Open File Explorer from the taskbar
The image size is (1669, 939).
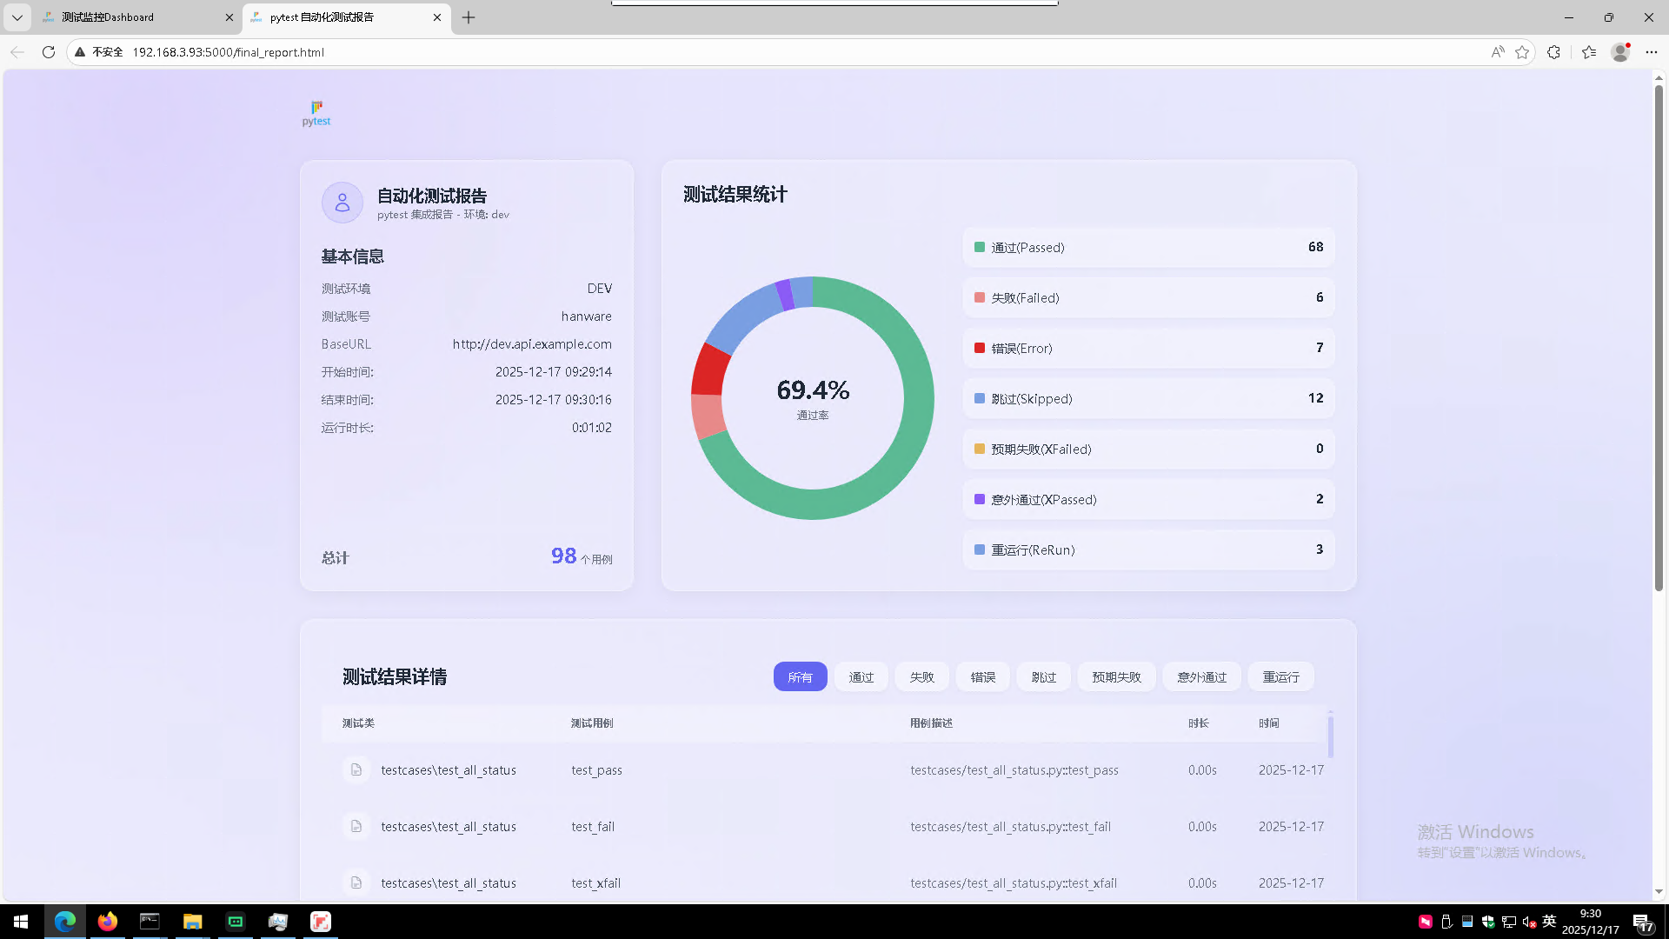(x=193, y=922)
